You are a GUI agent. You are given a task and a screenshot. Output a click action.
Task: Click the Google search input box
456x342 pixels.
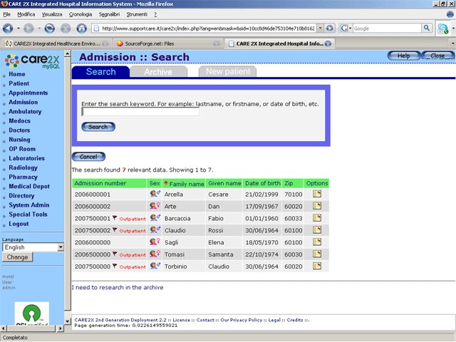click(387, 28)
